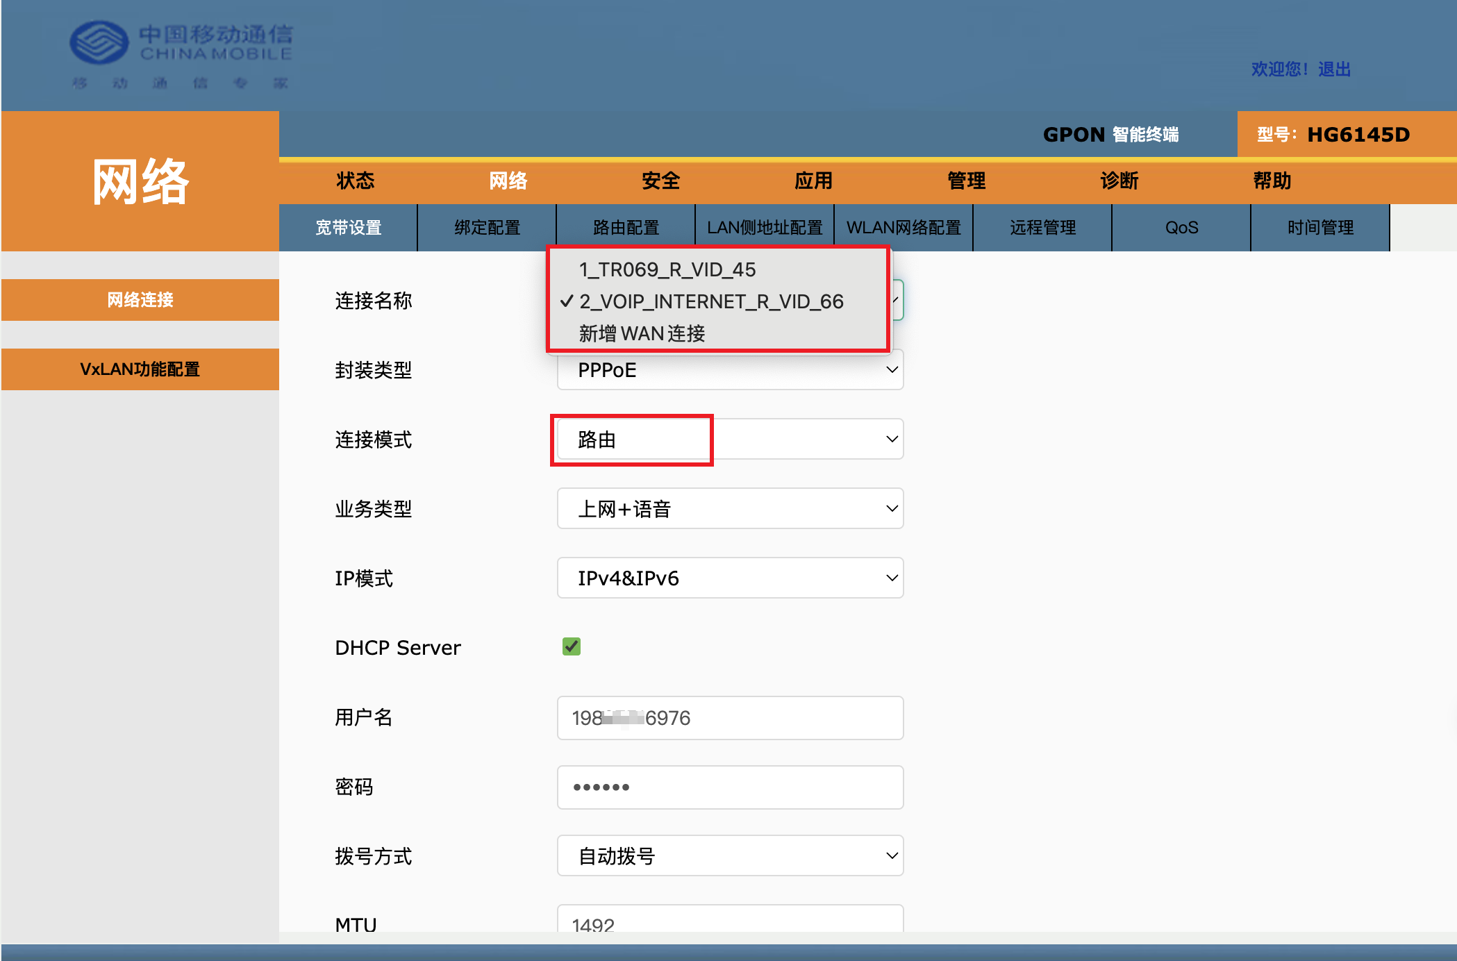Open the 路由配置 tab

pyautogui.click(x=626, y=228)
